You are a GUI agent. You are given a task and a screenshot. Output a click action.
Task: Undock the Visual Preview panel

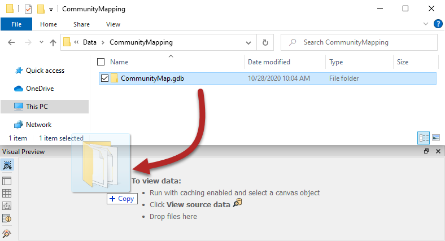point(426,151)
